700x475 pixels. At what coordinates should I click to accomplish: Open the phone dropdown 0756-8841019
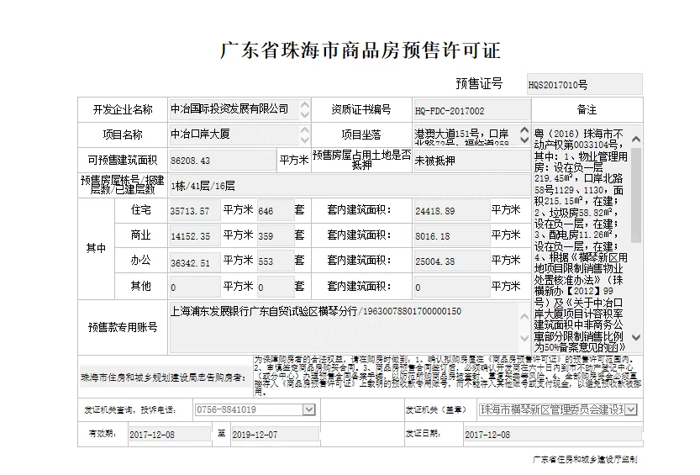click(308, 409)
